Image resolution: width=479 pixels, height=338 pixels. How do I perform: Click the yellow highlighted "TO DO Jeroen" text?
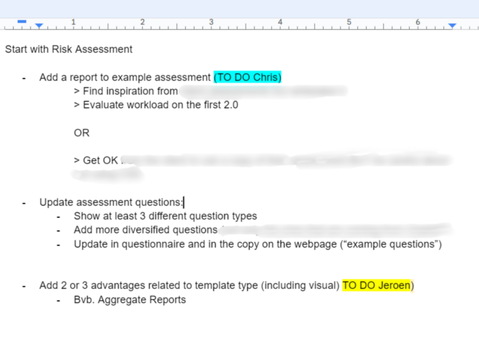click(x=378, y=286)
